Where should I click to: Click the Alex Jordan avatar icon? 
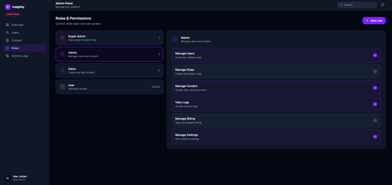(x=7, y=178)
